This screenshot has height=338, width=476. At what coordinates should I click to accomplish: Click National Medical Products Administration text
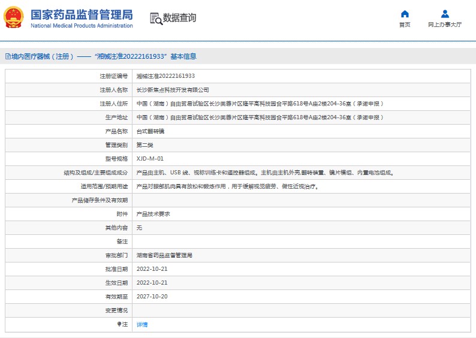pyautogui.click(x=82, y=26)
